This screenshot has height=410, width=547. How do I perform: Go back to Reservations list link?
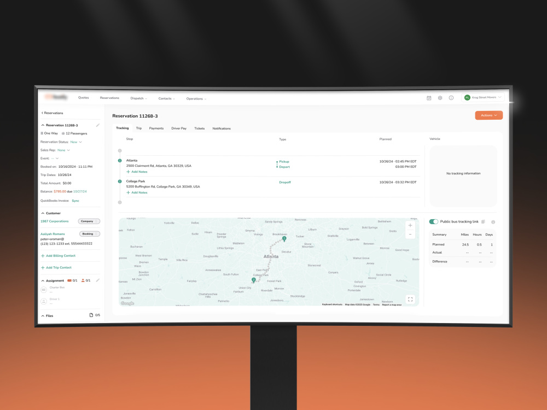coord(53,113)
